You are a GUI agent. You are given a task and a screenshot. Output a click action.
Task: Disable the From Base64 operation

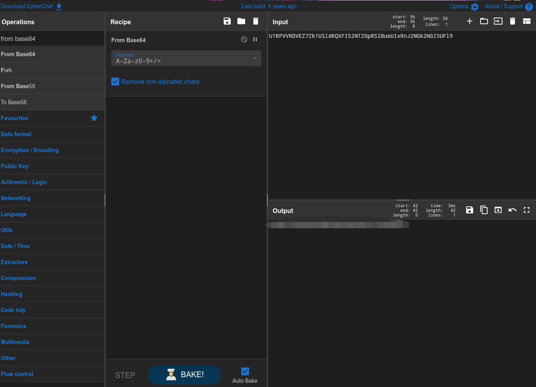[244, 39]
